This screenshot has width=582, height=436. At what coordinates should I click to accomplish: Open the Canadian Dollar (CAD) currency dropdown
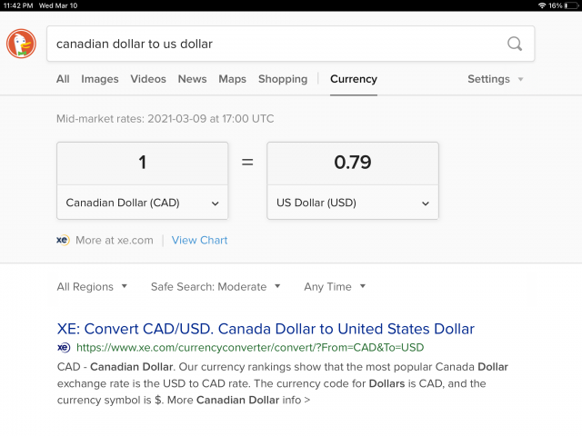tap(143, 203)
